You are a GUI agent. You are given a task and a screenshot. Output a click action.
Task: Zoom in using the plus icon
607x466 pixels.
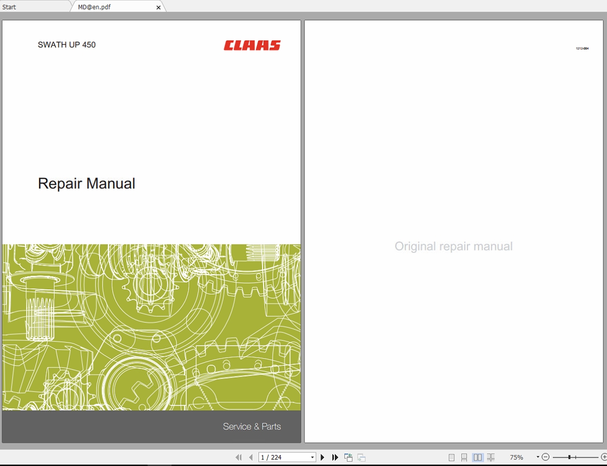tap(603, 457)
